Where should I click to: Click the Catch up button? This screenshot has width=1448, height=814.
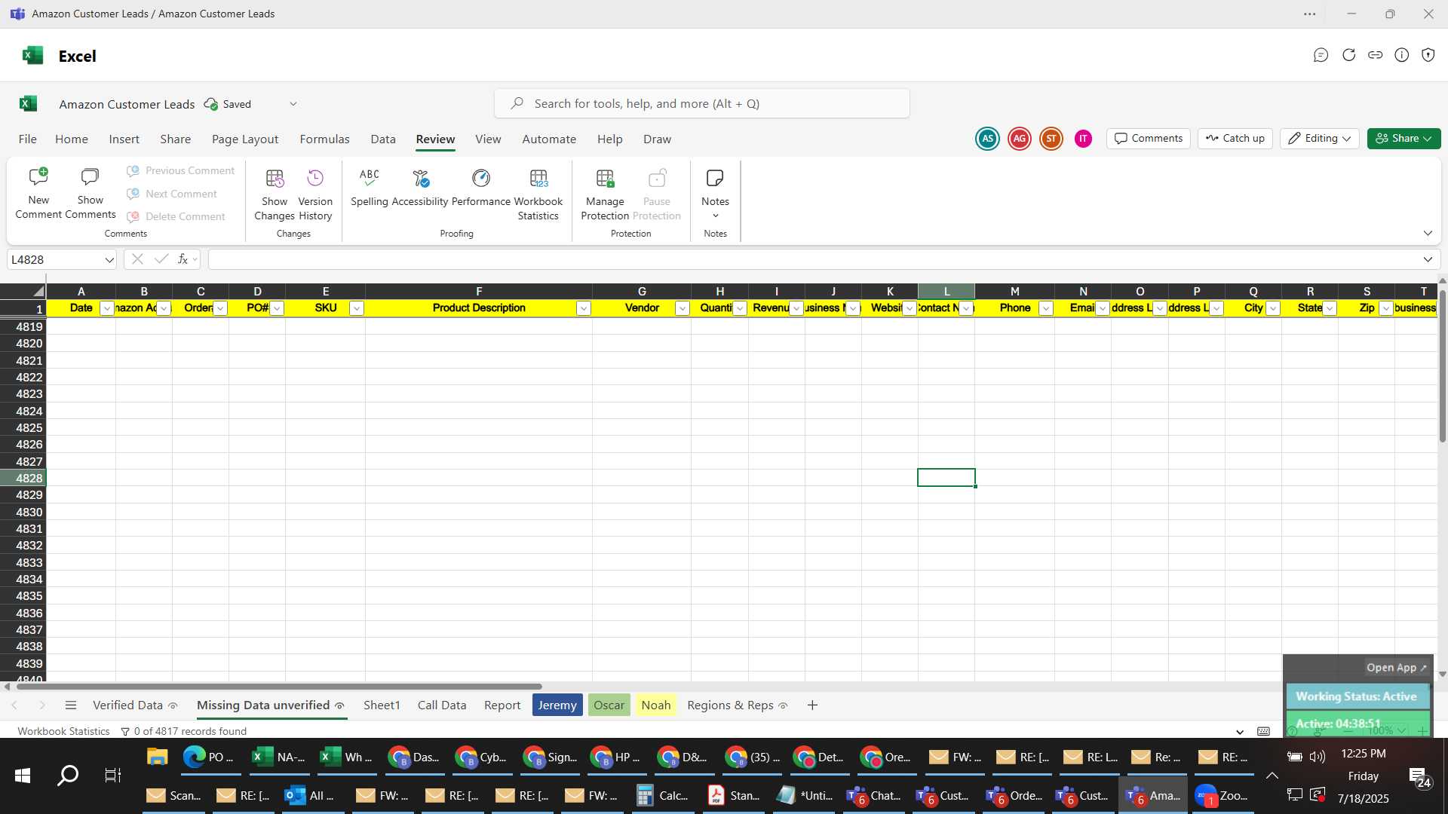(x=1235, y=139)
